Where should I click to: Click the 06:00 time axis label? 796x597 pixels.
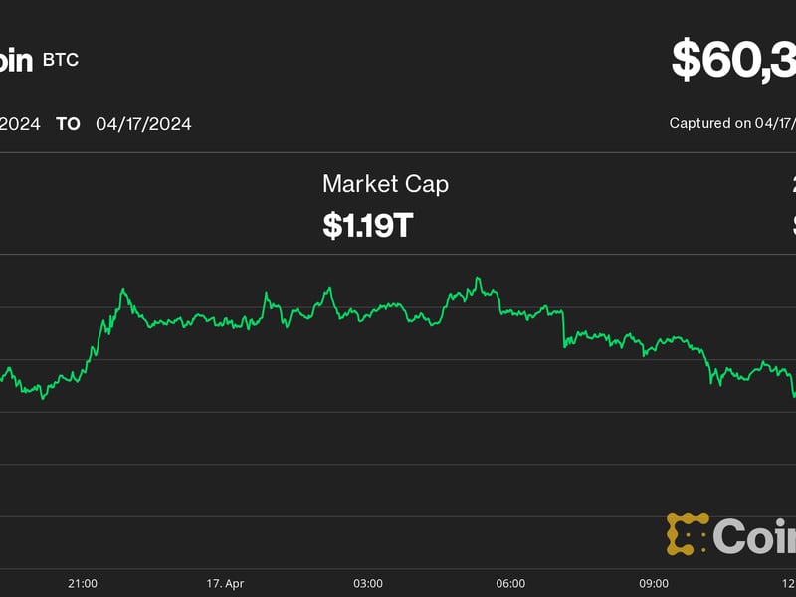click(510, 583)
